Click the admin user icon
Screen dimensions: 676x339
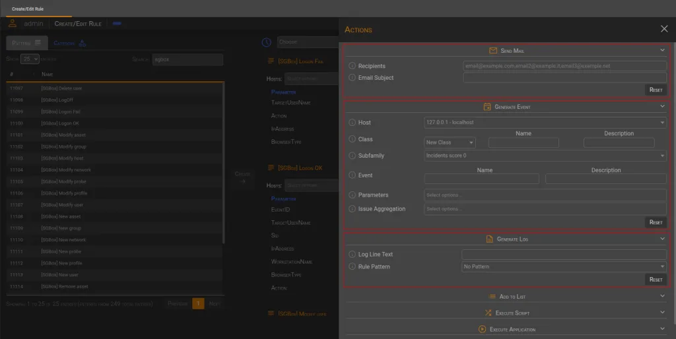click(x=13, y=23)
